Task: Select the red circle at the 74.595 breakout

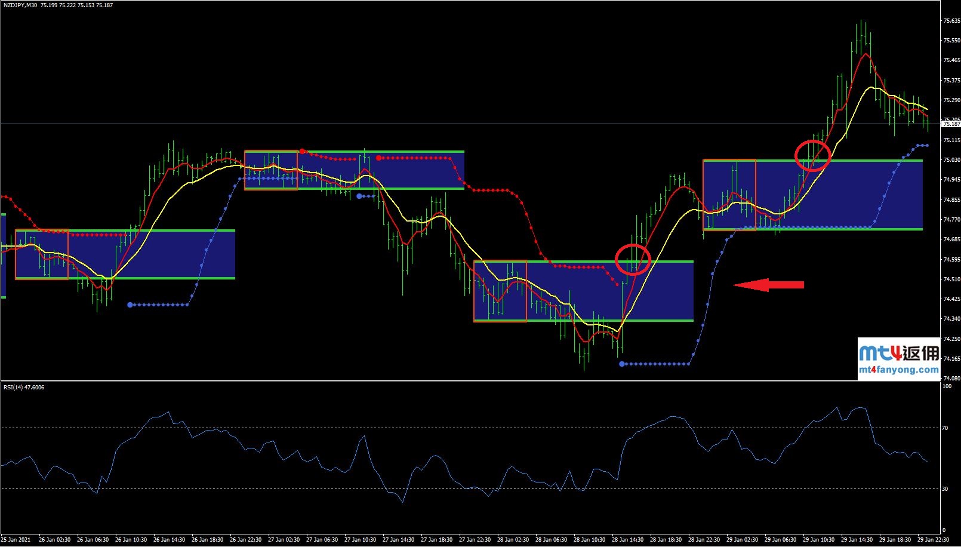Action: click(632, 259)
